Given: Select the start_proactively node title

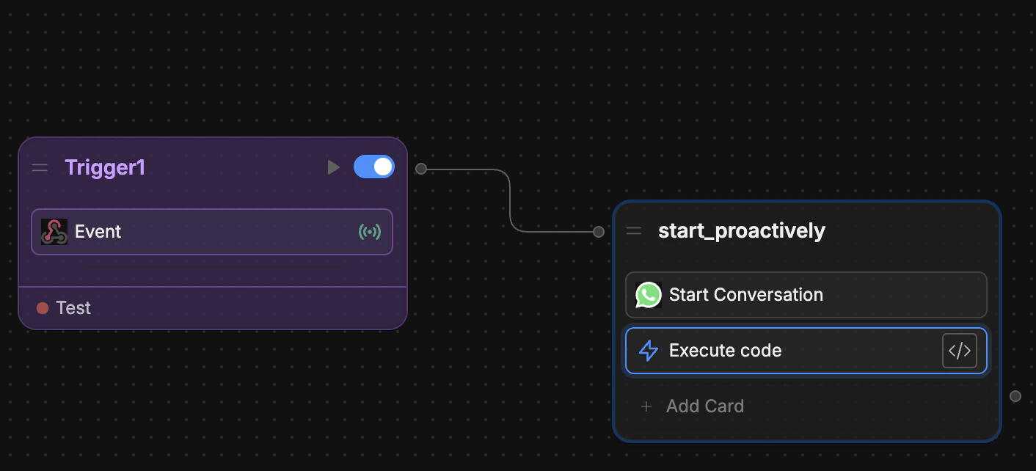Looking at the screenshot, I should [742, 230].
